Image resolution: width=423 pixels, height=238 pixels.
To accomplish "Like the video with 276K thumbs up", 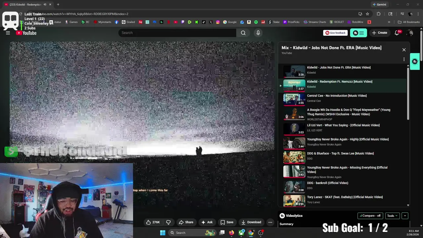I will [153, 222].
